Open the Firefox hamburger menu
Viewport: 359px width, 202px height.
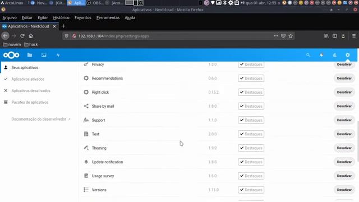click(354, 36)
